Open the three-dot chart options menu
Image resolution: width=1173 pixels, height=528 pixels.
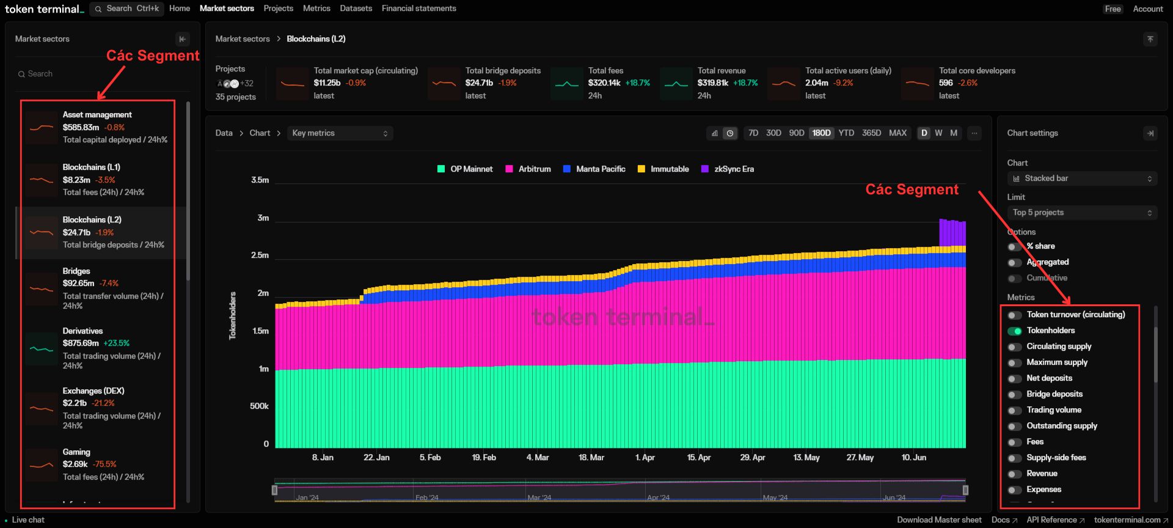coord(974,133)
